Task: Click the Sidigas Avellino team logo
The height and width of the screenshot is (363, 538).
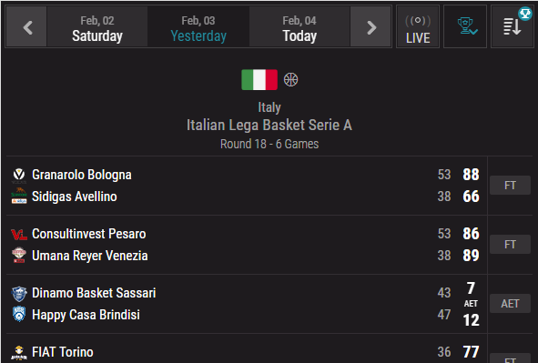Action: 19,197
